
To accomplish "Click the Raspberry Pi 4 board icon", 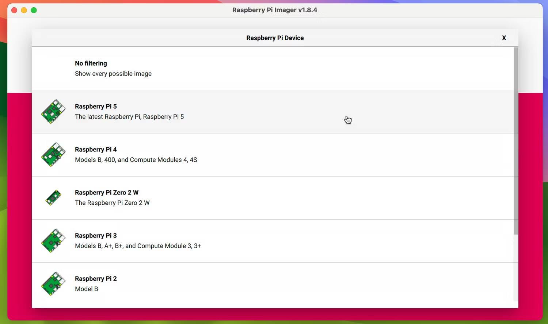I will click(53, 154).
